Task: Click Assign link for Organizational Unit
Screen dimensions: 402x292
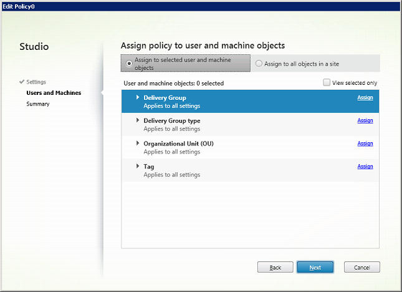Action: [365, 144]
